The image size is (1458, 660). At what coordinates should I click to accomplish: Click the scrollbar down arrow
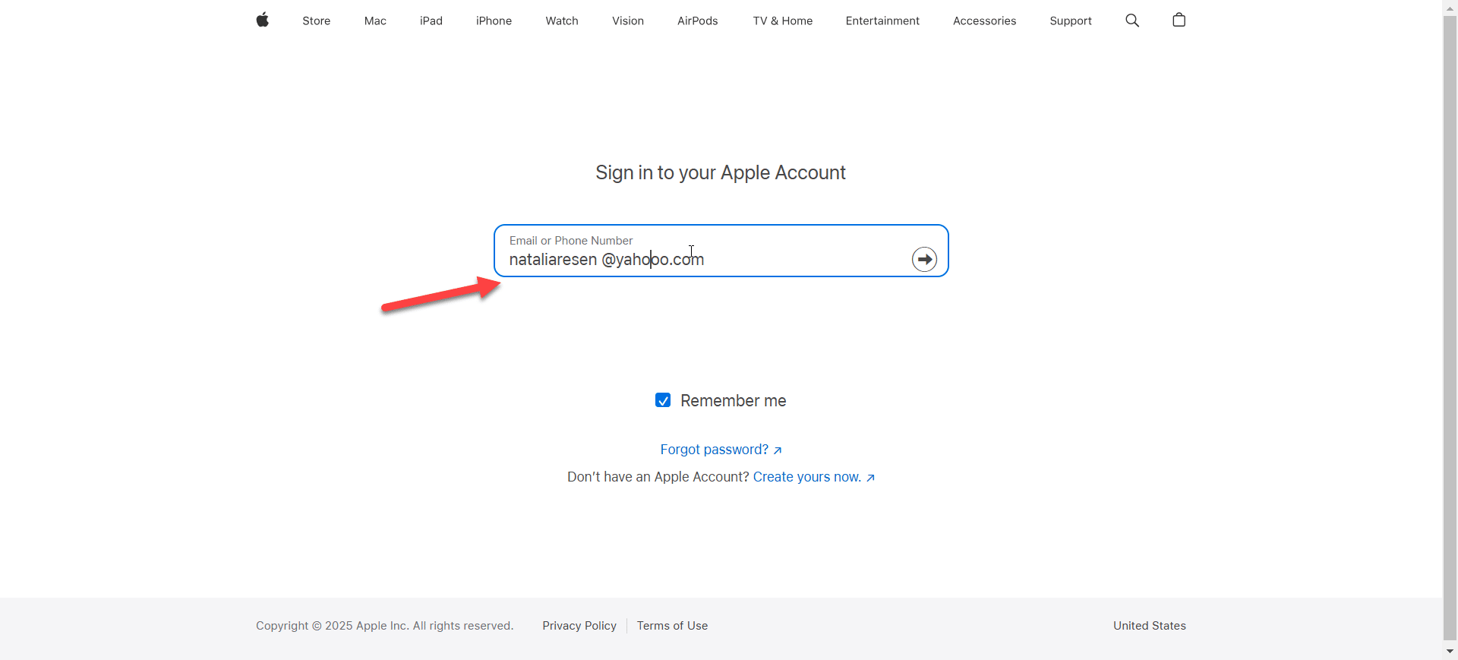click(x=1450, y=652)
